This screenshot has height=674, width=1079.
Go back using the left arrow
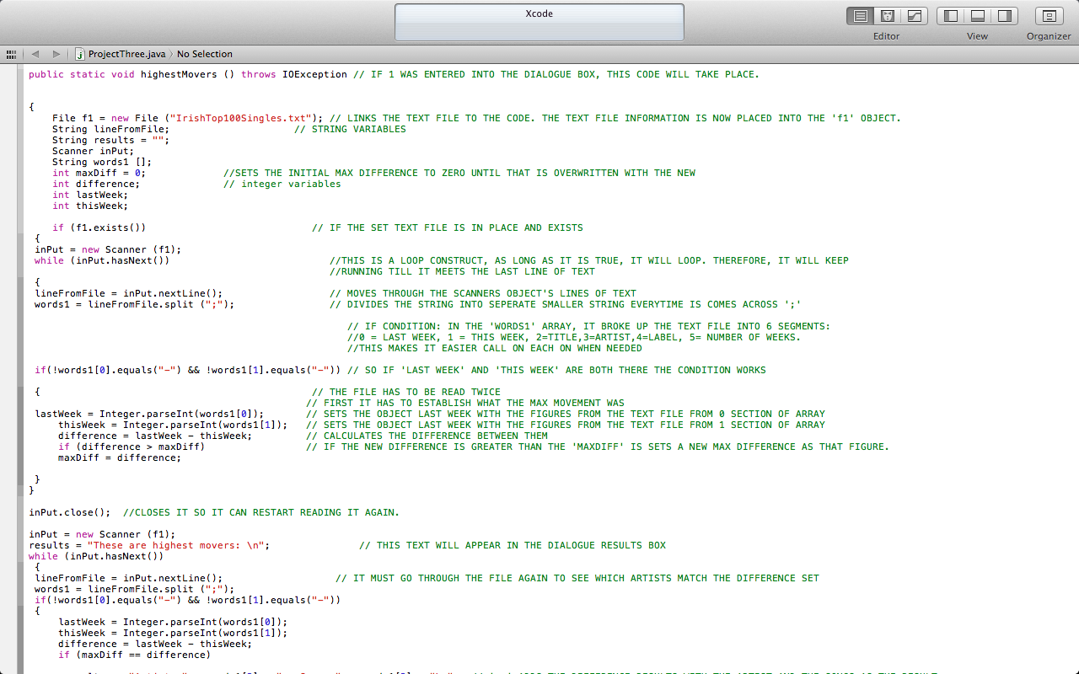point(35,54)
